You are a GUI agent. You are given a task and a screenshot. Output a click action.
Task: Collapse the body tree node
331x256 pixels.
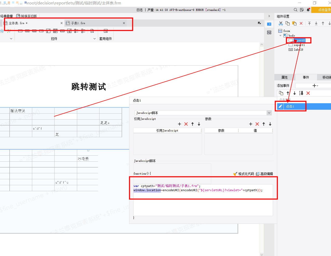click(280, 36)
